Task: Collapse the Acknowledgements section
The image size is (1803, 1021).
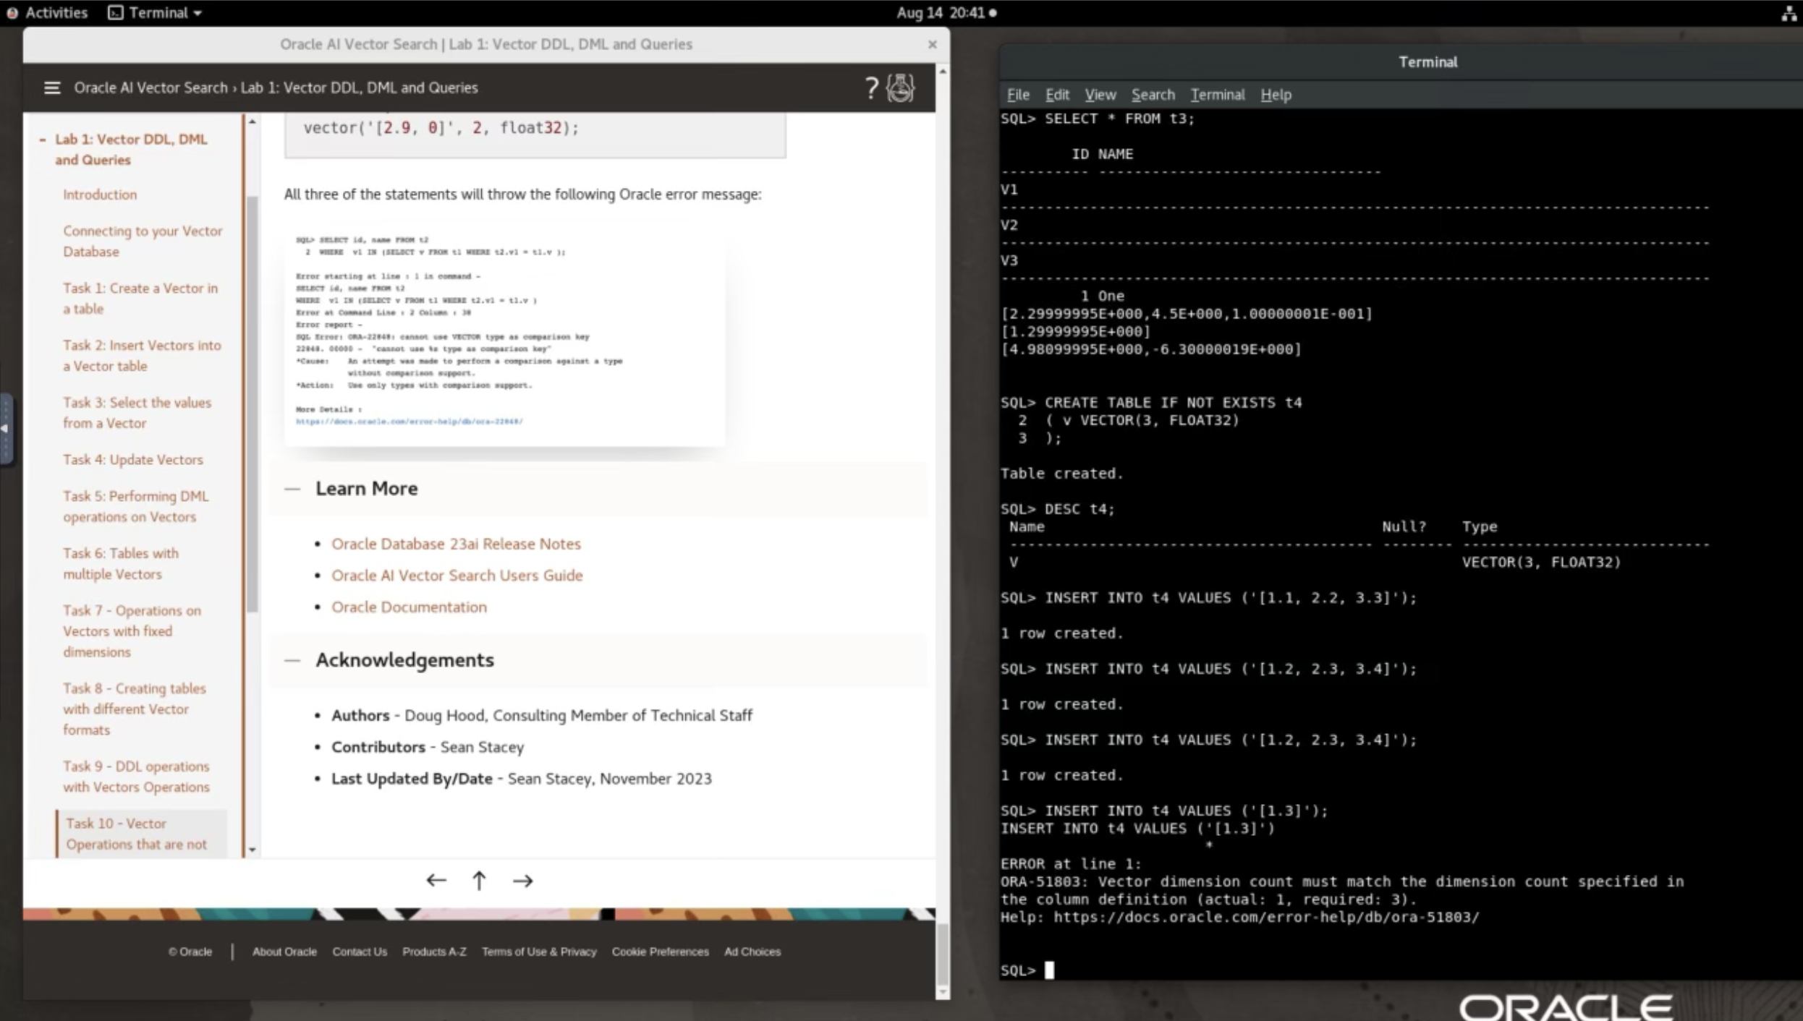Action: 292,660
